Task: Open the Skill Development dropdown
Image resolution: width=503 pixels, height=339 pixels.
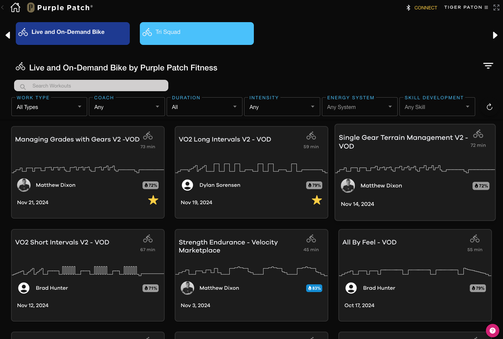Action: (437, 107)
